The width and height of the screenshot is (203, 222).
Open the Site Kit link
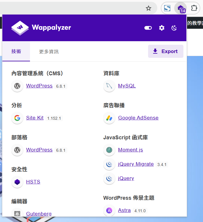35,118
